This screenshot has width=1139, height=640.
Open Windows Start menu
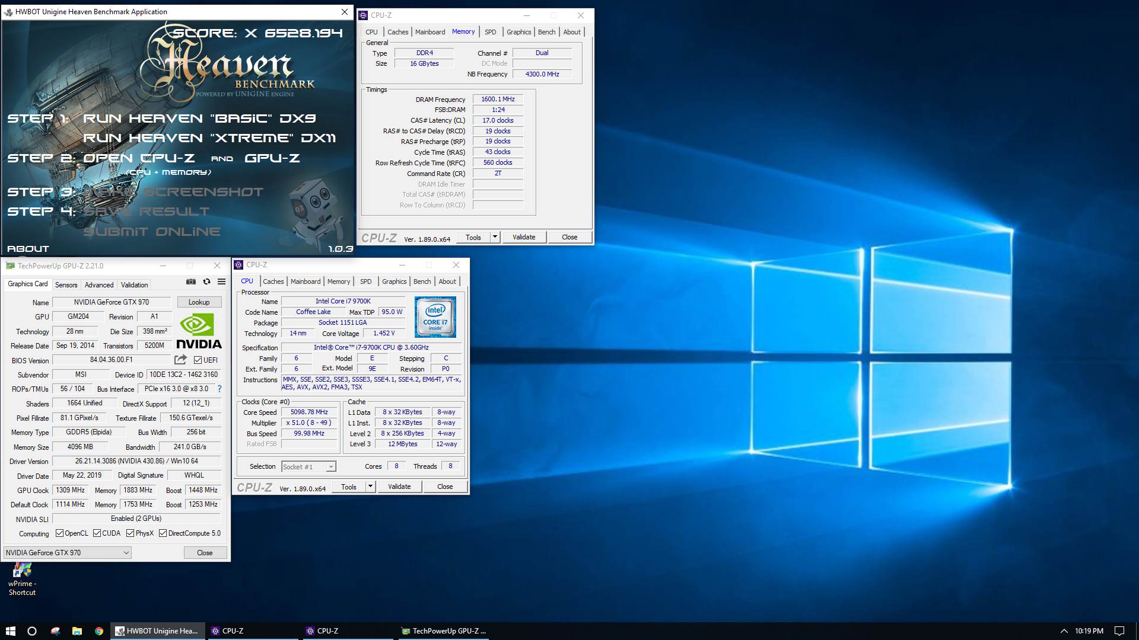10,631
